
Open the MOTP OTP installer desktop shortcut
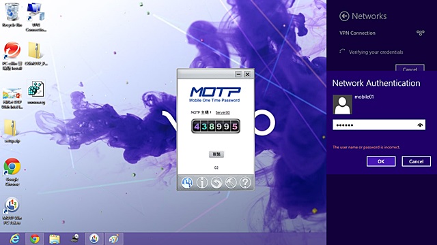pyautogui.click(x=12, y=98)
